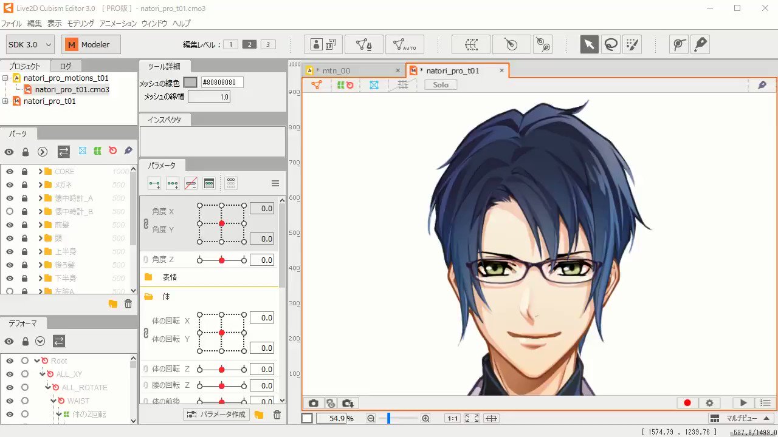Expand the 表情 parameter group
Viewport: 778px width, 437px height.
point(148,277)
